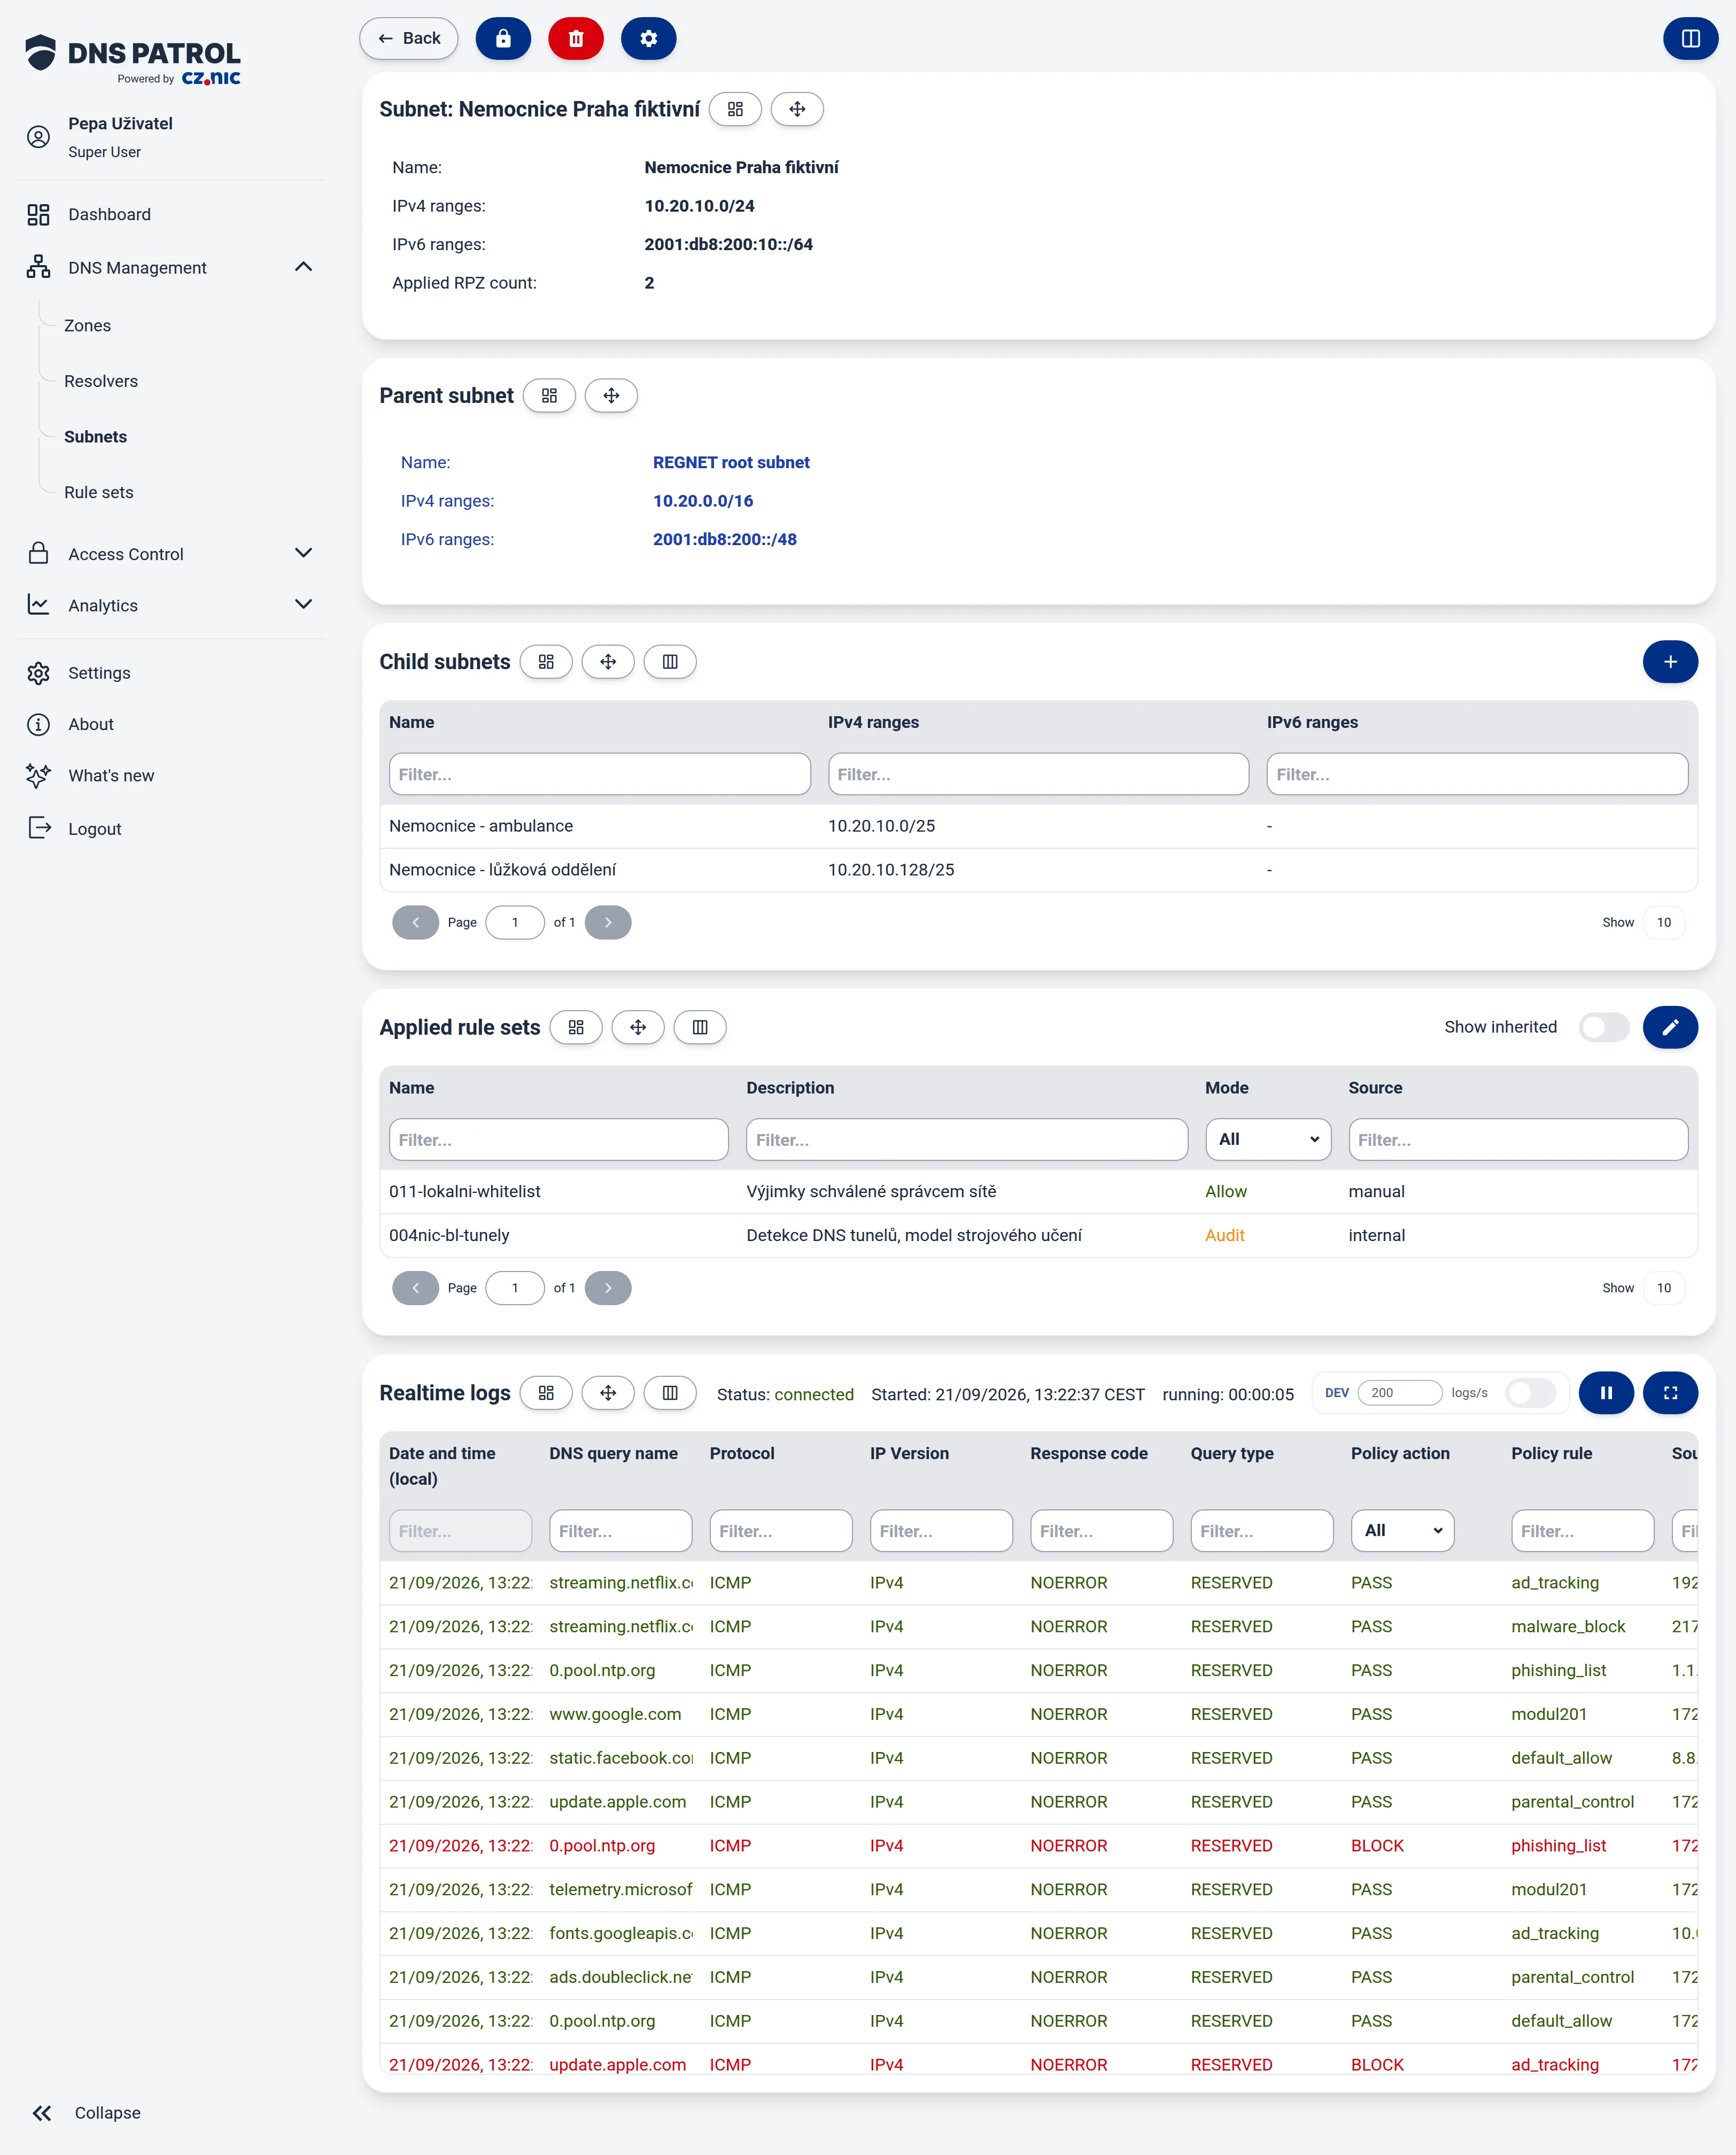Go to next page in Child subnets

608,922
